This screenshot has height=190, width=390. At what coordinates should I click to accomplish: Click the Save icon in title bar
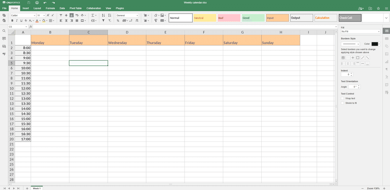tap(29, 2)
